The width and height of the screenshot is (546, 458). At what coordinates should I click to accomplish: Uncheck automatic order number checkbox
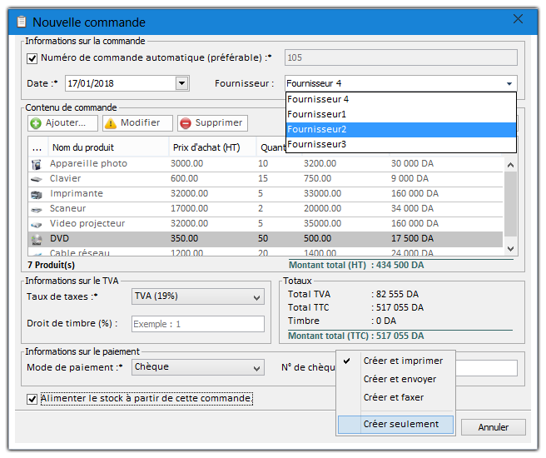click(32, 58)
